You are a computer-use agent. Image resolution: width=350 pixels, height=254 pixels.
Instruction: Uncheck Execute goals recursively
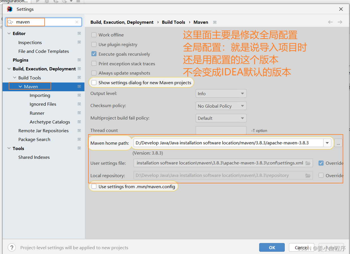(x=94, y=54)
